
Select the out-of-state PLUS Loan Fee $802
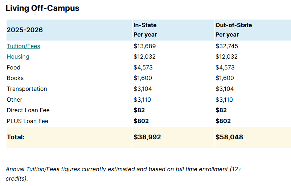tap(223, 121)
